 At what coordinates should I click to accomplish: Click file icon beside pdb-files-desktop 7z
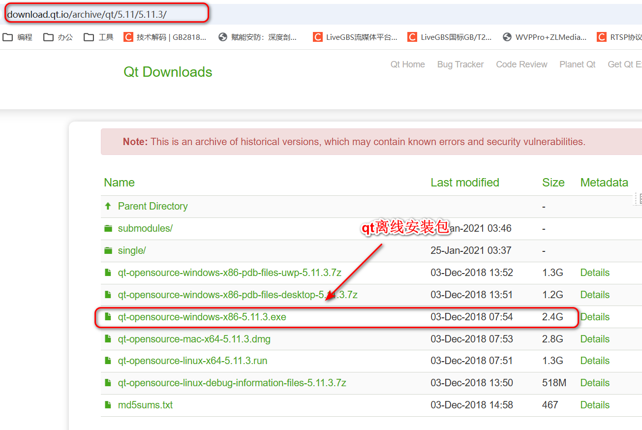pyautogui.click(x=108, y=295)
